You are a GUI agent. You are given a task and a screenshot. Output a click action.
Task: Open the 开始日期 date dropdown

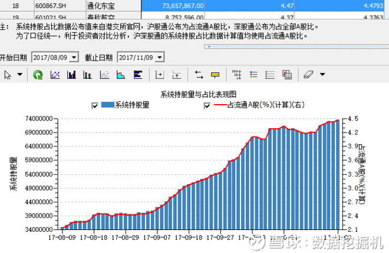pyautogui.click(x=74, y=58)
